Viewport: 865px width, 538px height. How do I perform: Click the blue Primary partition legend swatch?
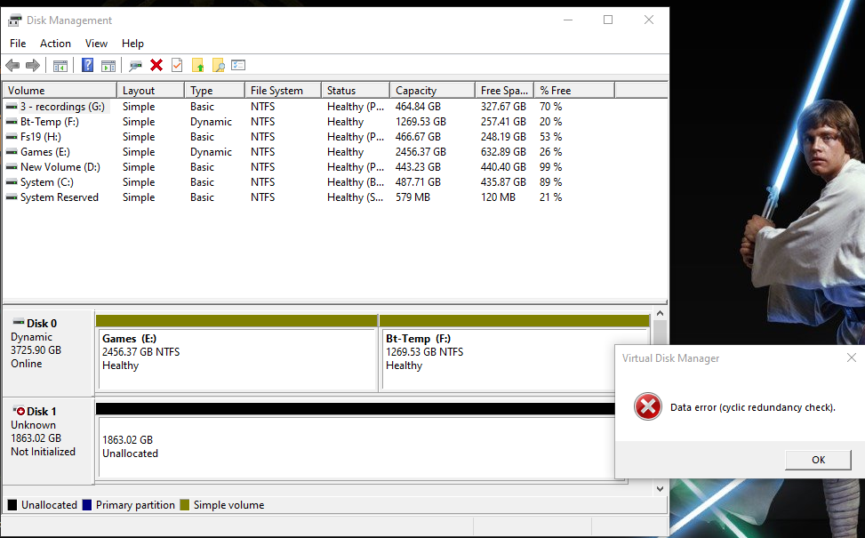(86, 505)
